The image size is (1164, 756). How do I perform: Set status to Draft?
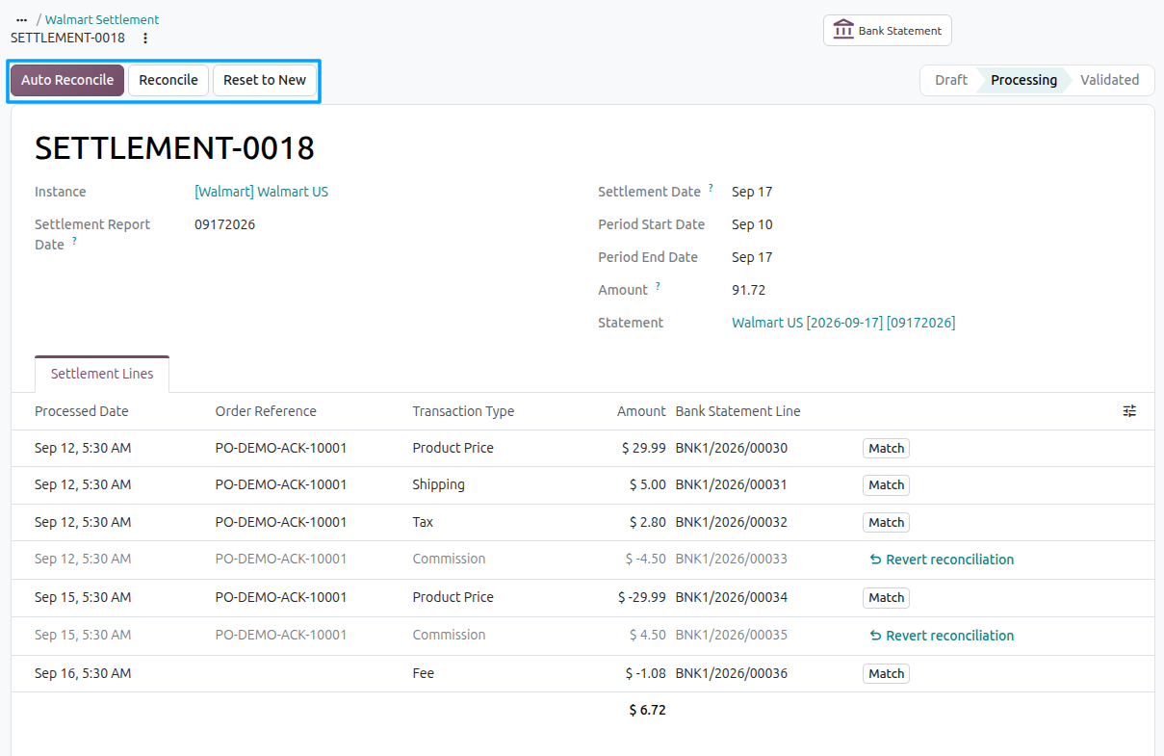coord(950,80)
